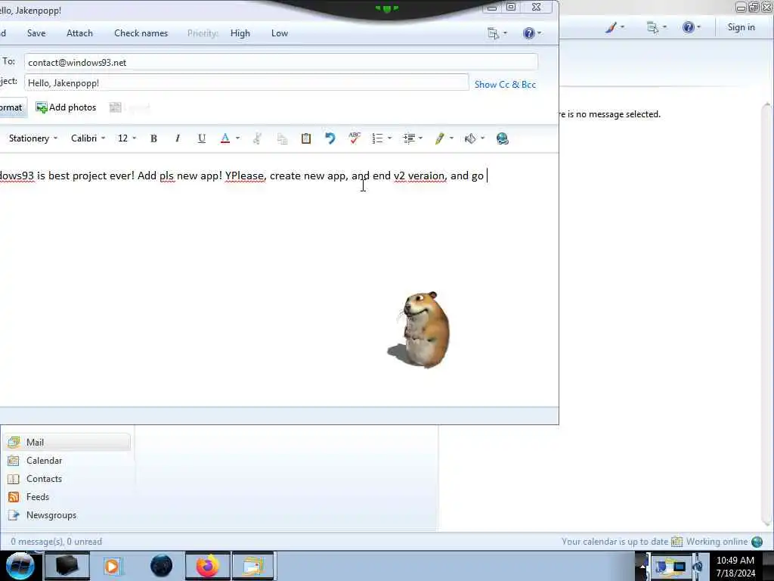This screenshot has height=581, width=774.
Task: Undo the last edit with blue arrow
Action: [330, 139]
